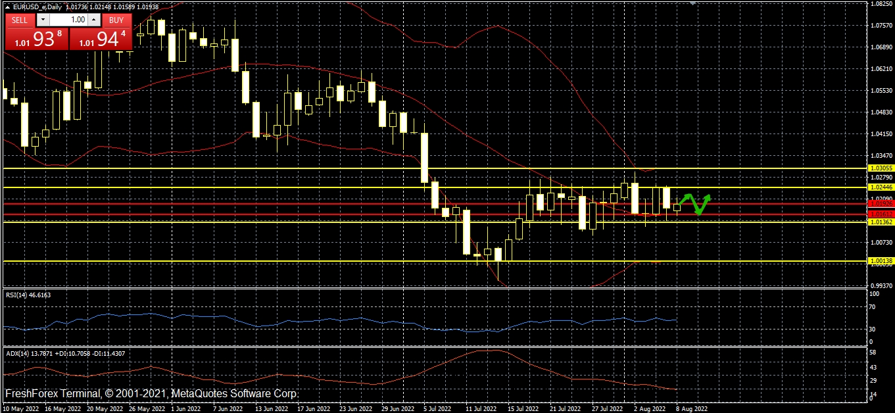This screenshot has width=895, height=413.
Task: Select the red 1.01612 price label
Action: (881, 214)
